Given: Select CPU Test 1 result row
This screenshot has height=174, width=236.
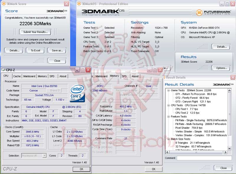Looking at the screenshot, I should [186, 109].
